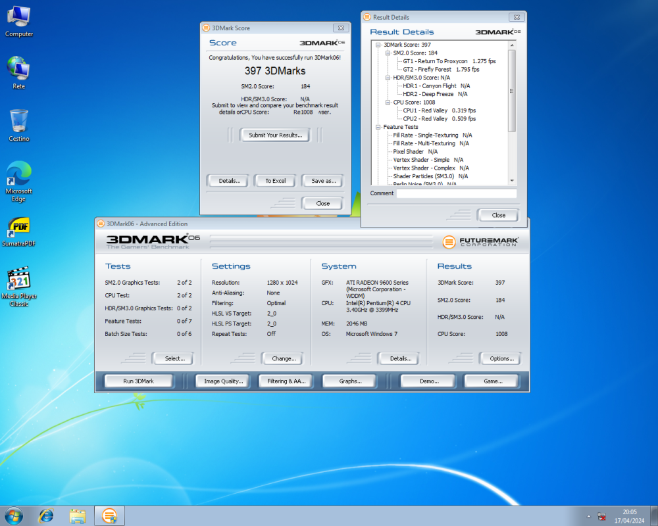Click the Futuremark Corporation logo

tap(481, 242)
